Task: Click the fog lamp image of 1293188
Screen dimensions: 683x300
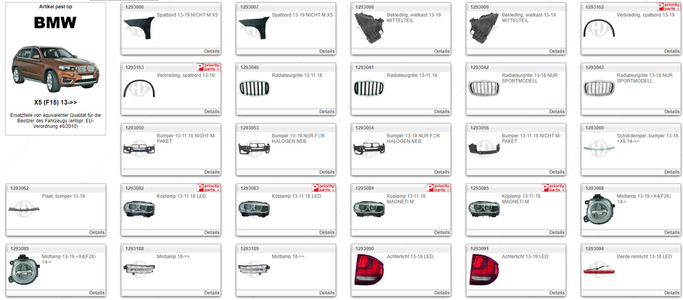Action: tap(139, 269)
